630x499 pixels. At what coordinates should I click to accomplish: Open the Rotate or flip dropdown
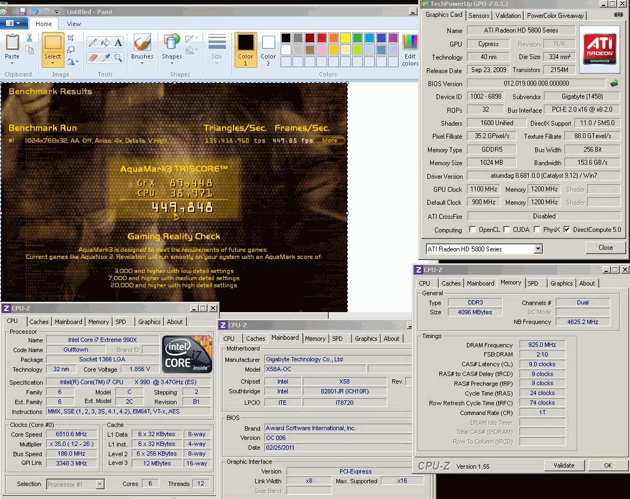(x=73, y=62)
